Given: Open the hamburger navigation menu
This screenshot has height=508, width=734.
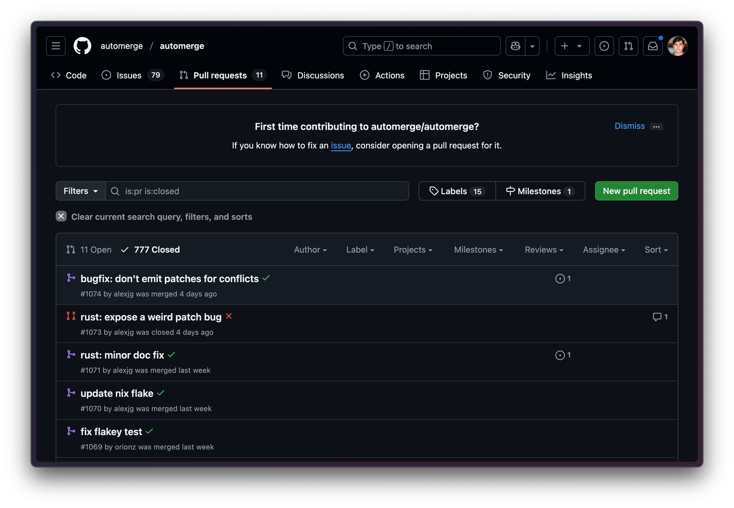Looking at the screenshot, I should [56, 46].
